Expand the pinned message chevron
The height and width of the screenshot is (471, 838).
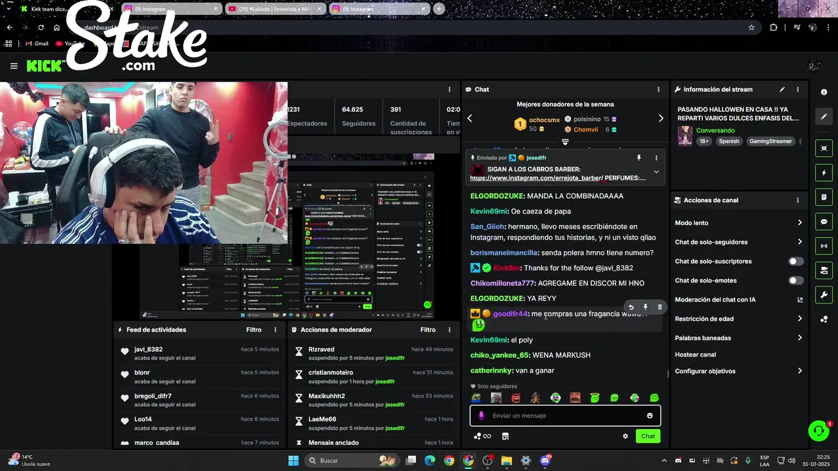click(x=656, y=172)
